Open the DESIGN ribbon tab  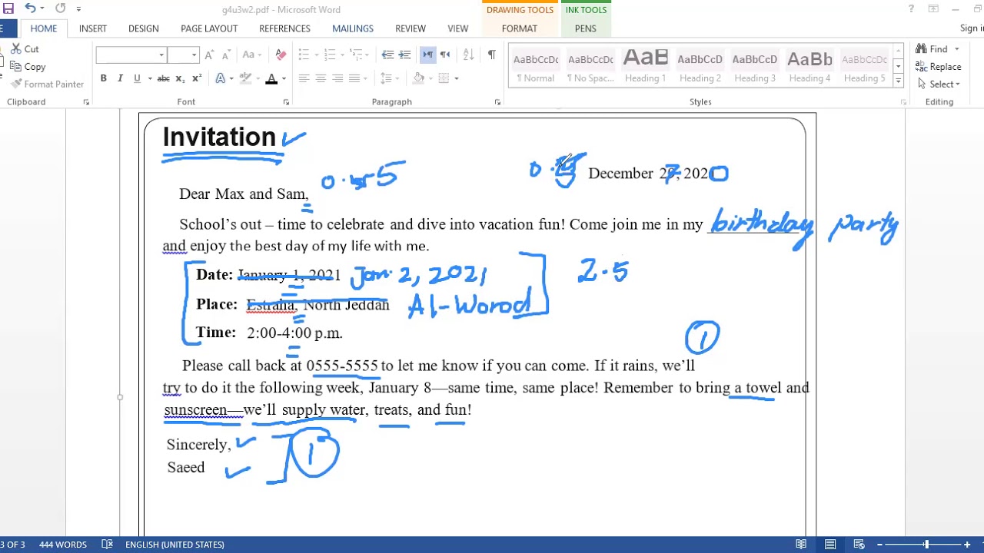(144, 28)
